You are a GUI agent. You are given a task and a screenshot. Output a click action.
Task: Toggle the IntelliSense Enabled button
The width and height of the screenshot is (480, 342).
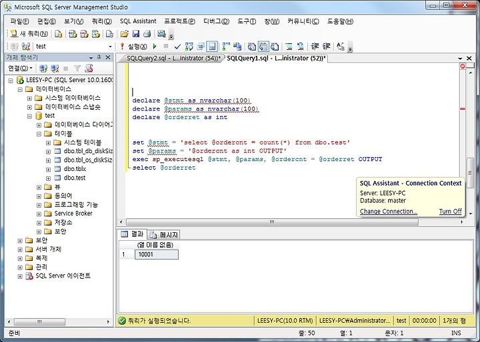point(212,47)
